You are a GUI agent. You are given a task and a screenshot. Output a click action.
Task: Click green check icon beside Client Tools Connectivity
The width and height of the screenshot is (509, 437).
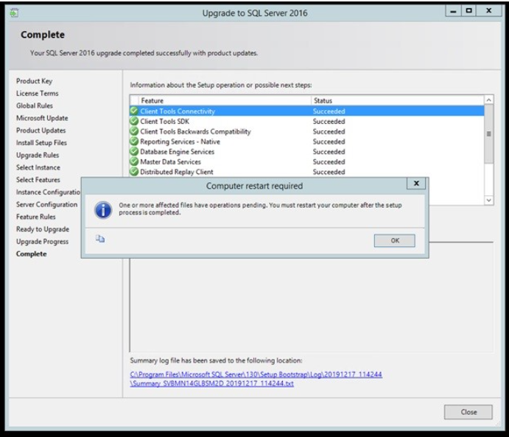pyautogui.click(x=134, y=111)
